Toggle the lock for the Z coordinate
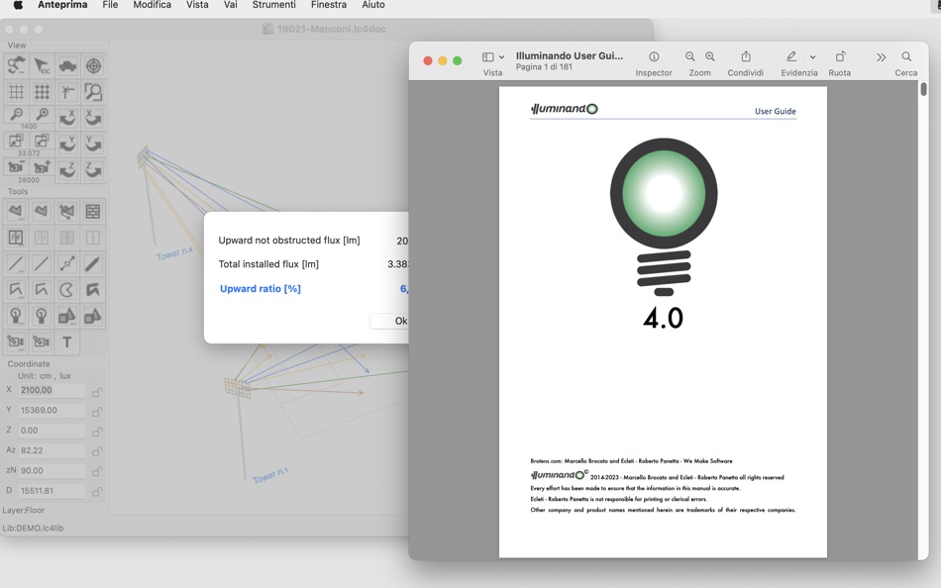 click(x=96, y=432)
